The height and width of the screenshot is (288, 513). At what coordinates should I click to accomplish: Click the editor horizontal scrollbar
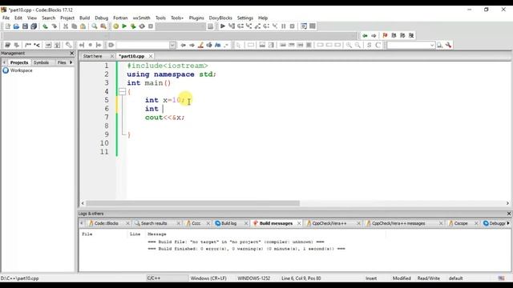coord(192,203)
